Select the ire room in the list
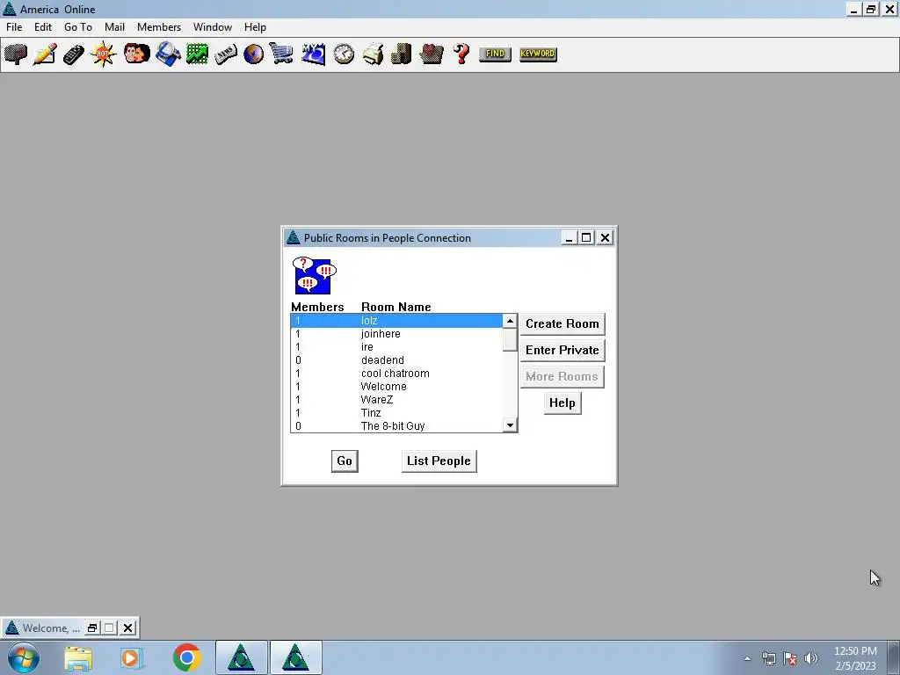This screenshot has width=900, height=675. coord(396,347)
